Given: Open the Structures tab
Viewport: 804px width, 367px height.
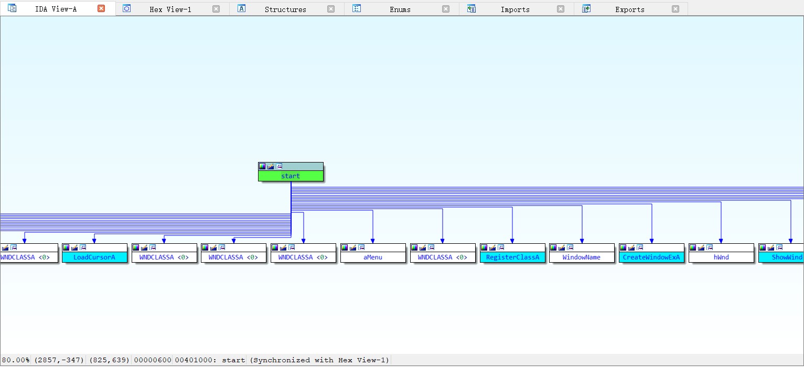Looking at the screenshot, I should click(x=285, y=9).
